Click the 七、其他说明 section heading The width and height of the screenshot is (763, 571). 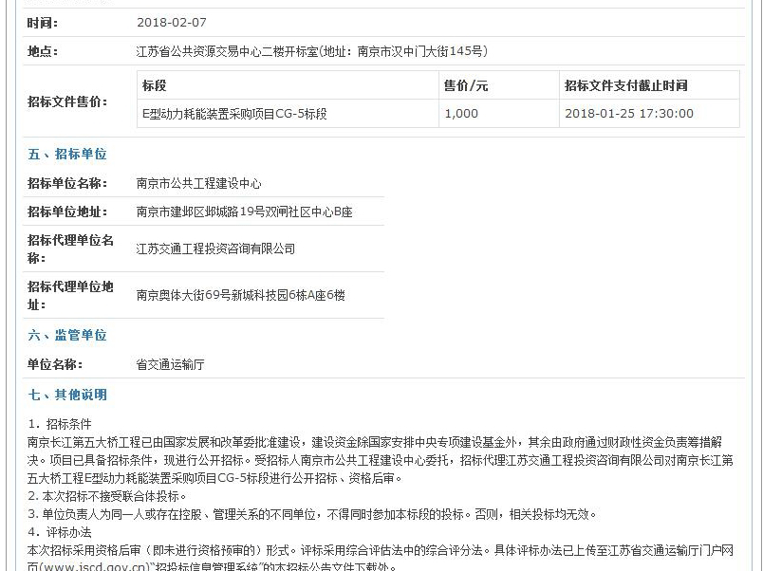(x=67, y=395)
